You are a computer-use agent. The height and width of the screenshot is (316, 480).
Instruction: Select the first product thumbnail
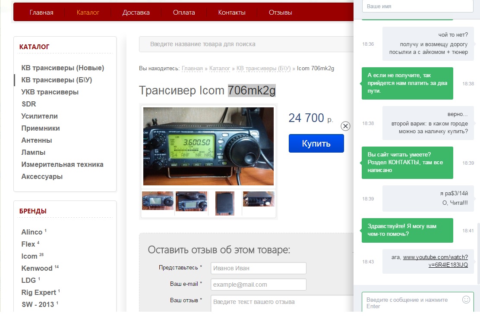[158, 201]
